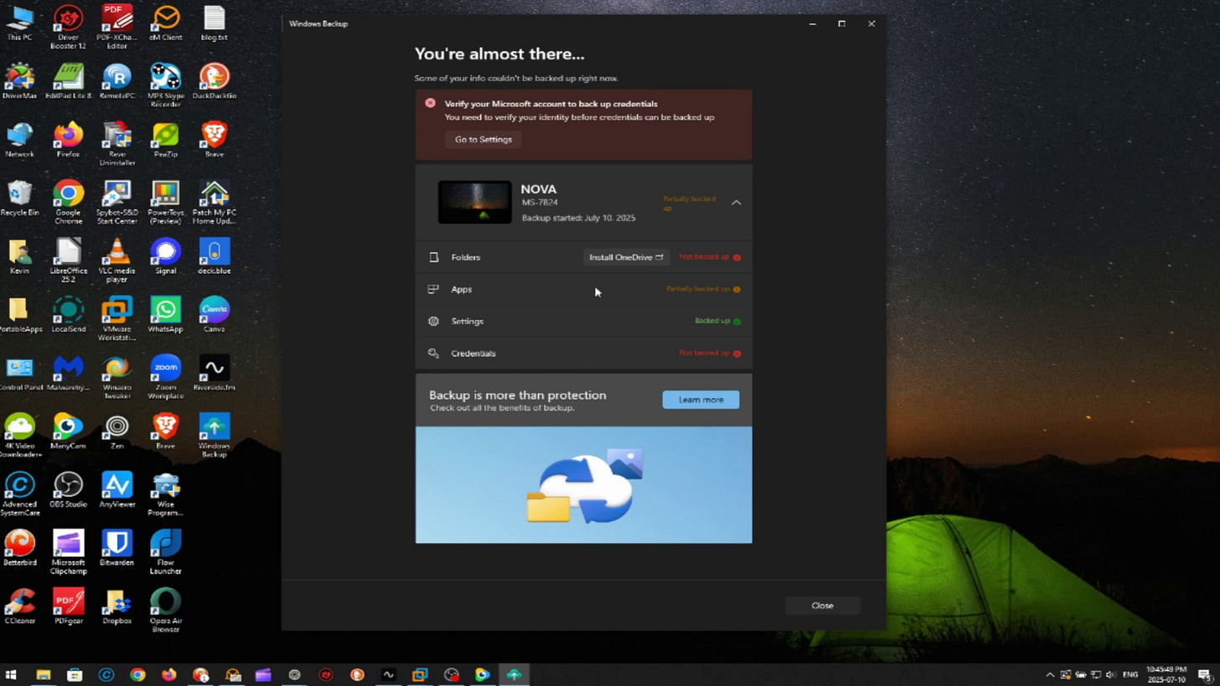Click the Close button at the bottom of Windows Backup
The width and height of the screenshot is (1220, 686).
click(822, 606)
